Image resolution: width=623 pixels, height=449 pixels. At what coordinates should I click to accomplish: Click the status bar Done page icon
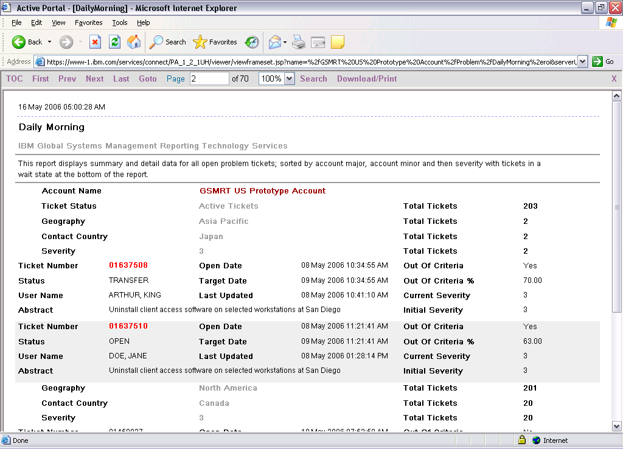coord(6,440)
